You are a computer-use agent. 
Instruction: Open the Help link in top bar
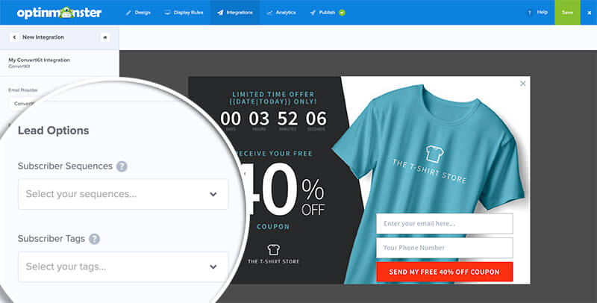[537, 12]
